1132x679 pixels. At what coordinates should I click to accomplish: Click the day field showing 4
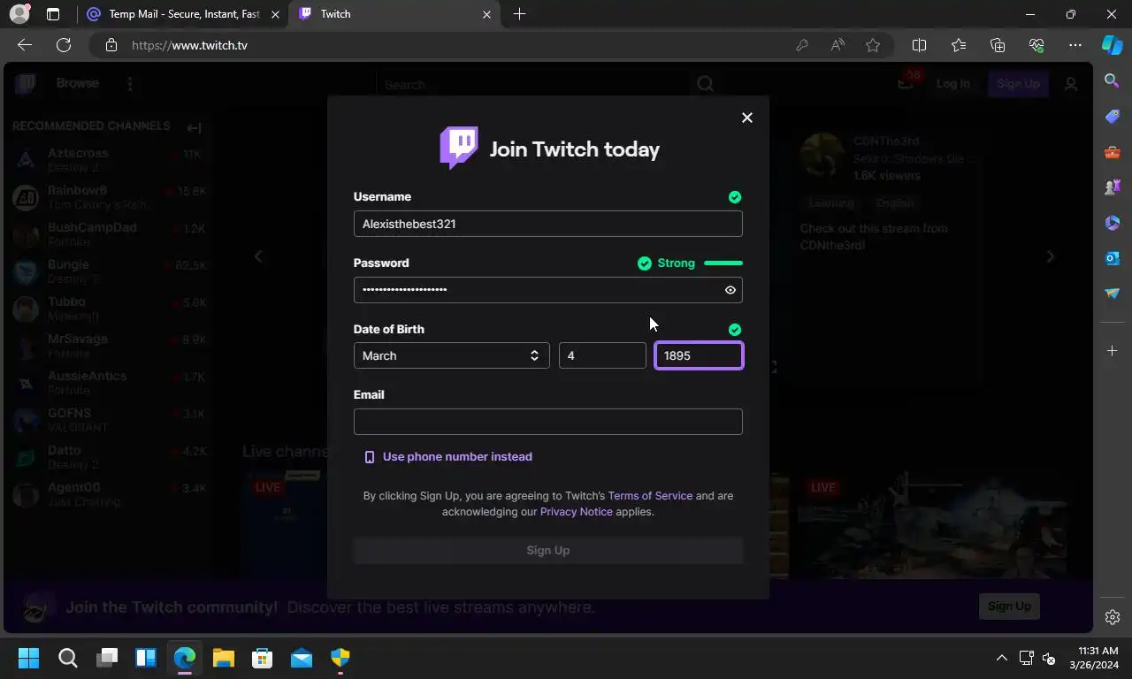click(x=602, y=355)
